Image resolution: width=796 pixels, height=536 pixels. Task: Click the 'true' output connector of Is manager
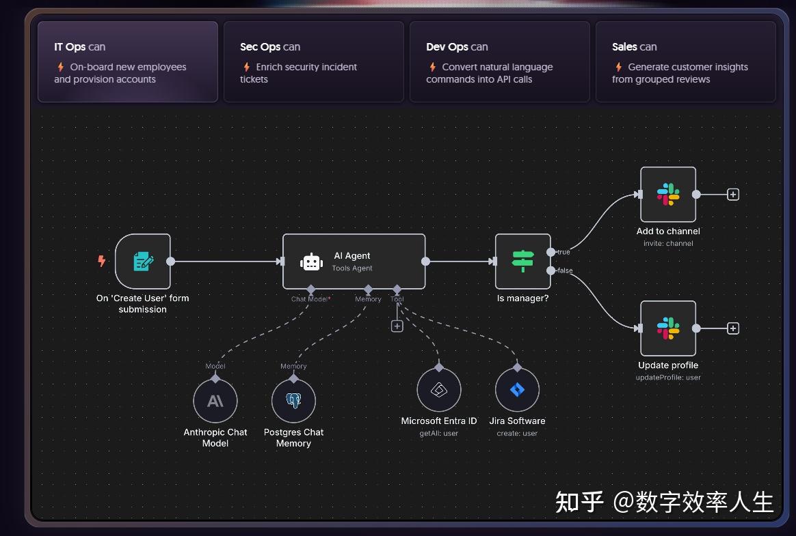(x=550, y=252)
